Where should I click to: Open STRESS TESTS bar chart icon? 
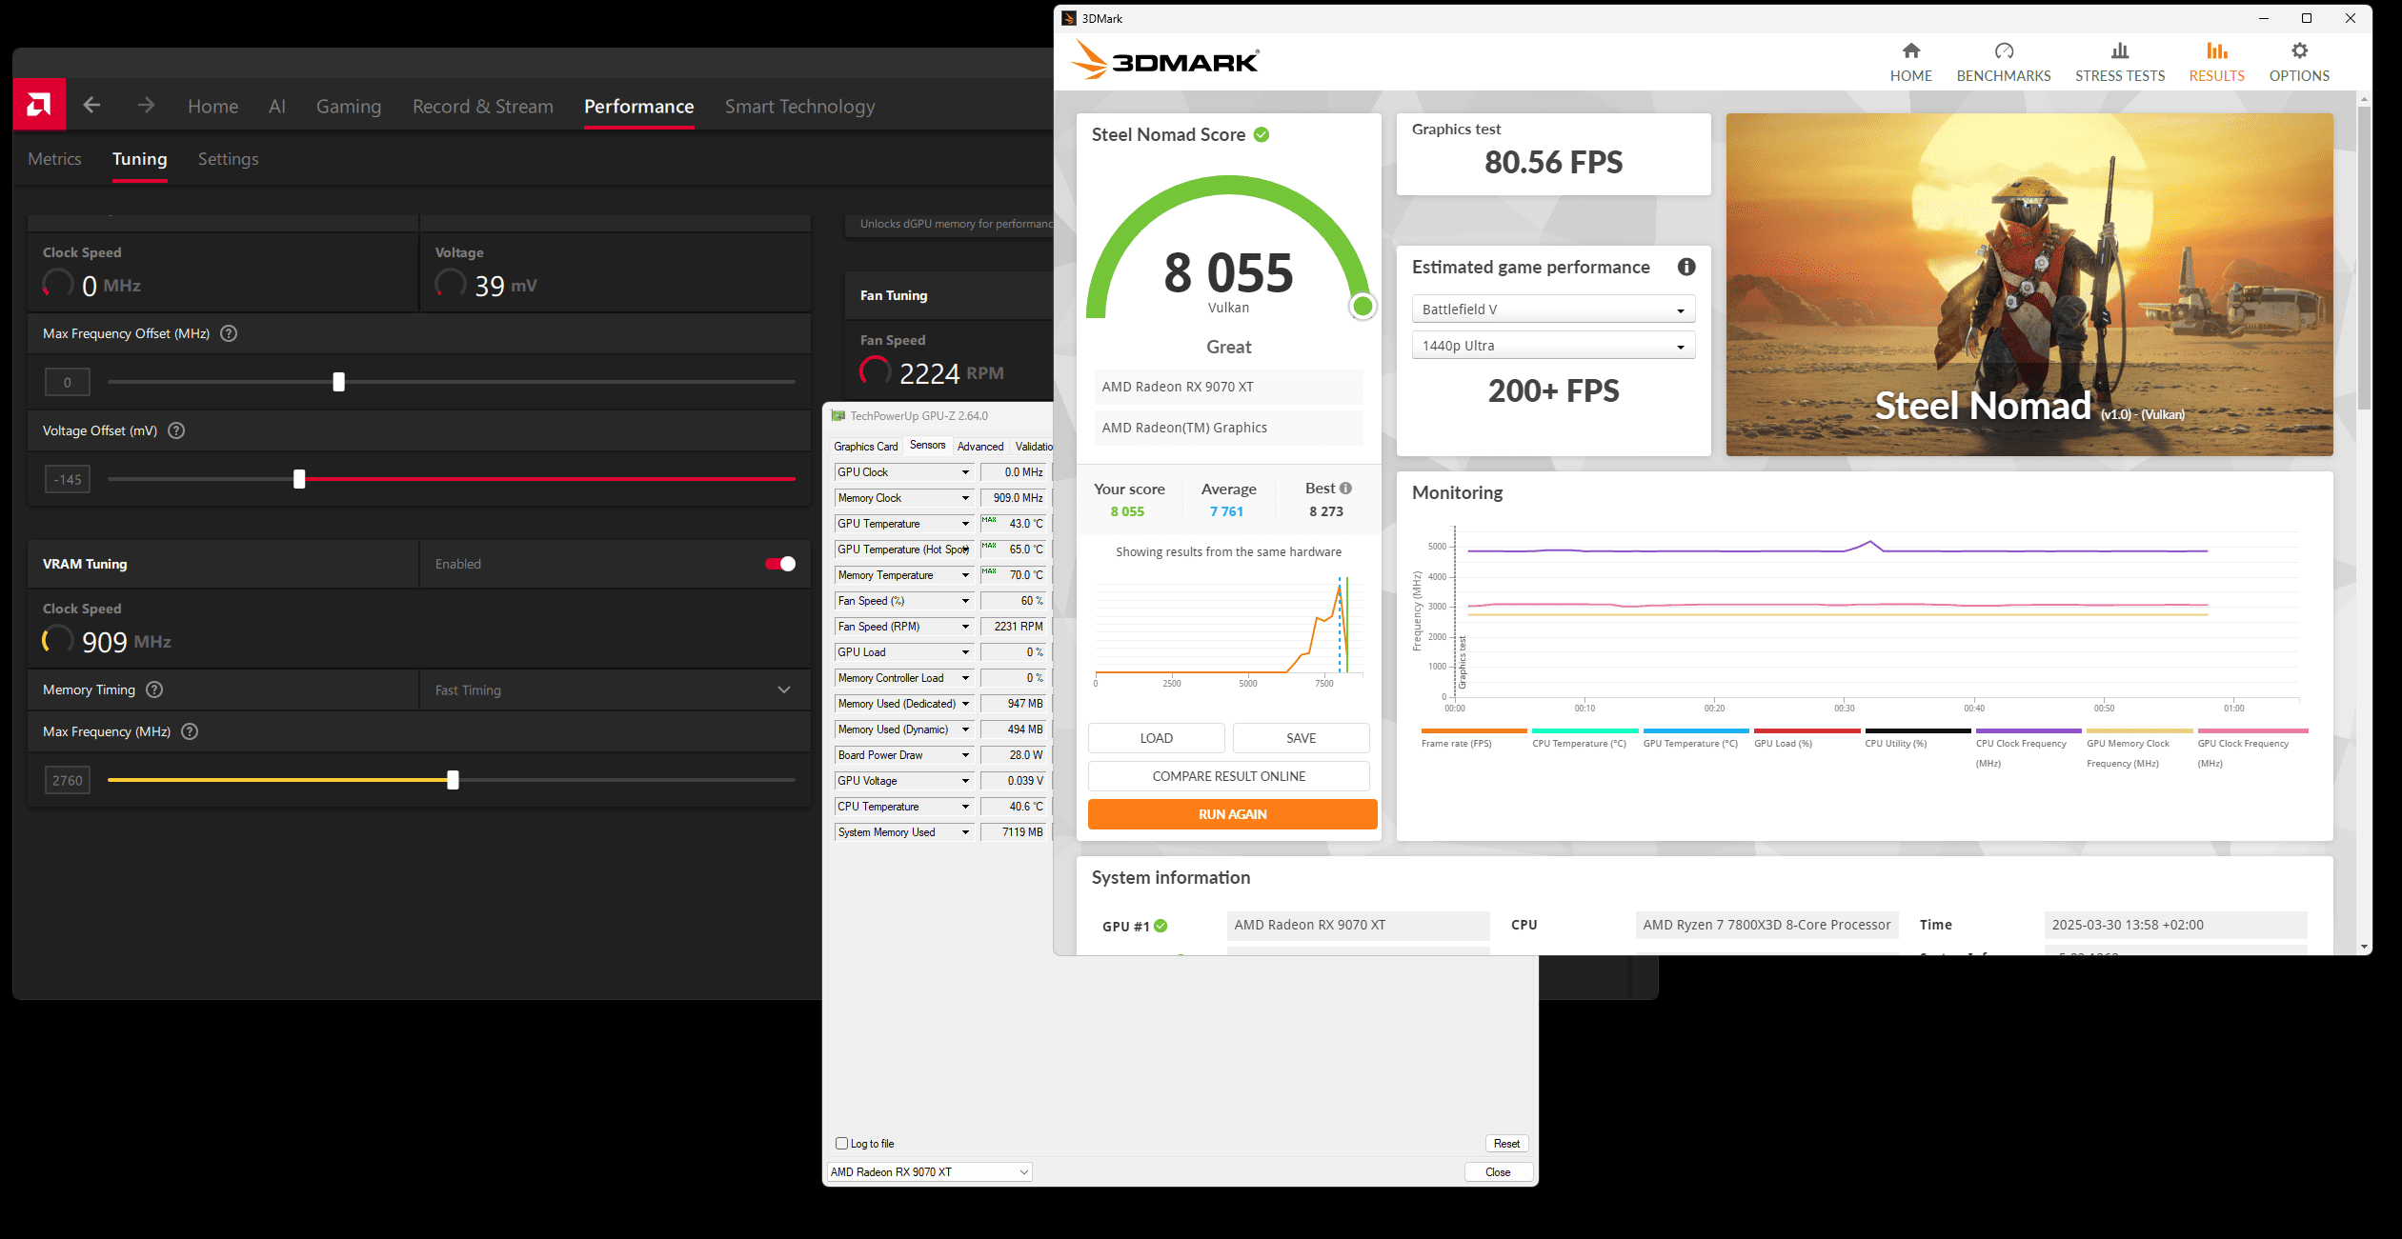pos(2120,50)
